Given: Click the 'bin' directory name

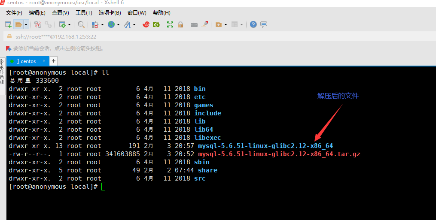Looking at the screenshot, I should 200,89.
